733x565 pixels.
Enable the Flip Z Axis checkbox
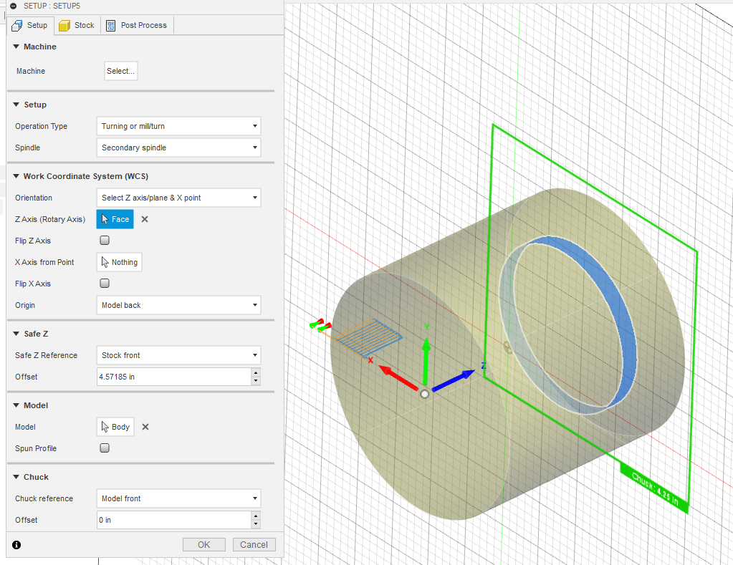tap(105, 240)
